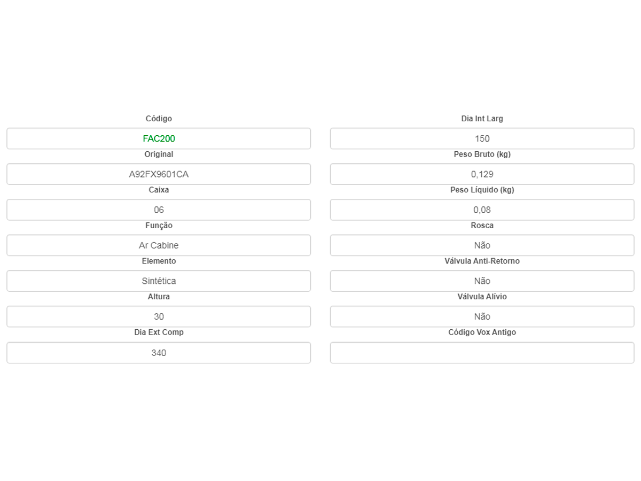Click the Válvula Anti-Retorno label
Viewport: 641px width, 481px height.
482,261
